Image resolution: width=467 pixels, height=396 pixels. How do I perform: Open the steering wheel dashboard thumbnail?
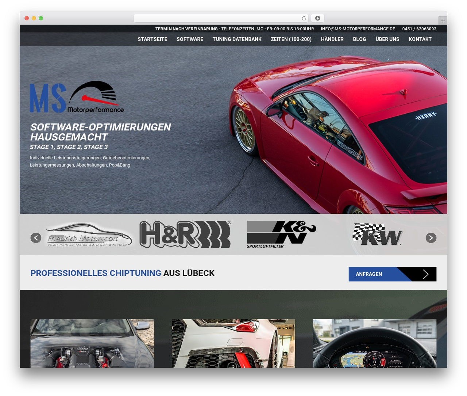375,343
